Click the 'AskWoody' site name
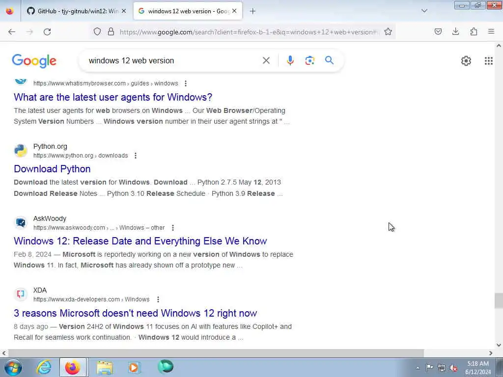Screen dimensions: 503x377 point(50,218)
